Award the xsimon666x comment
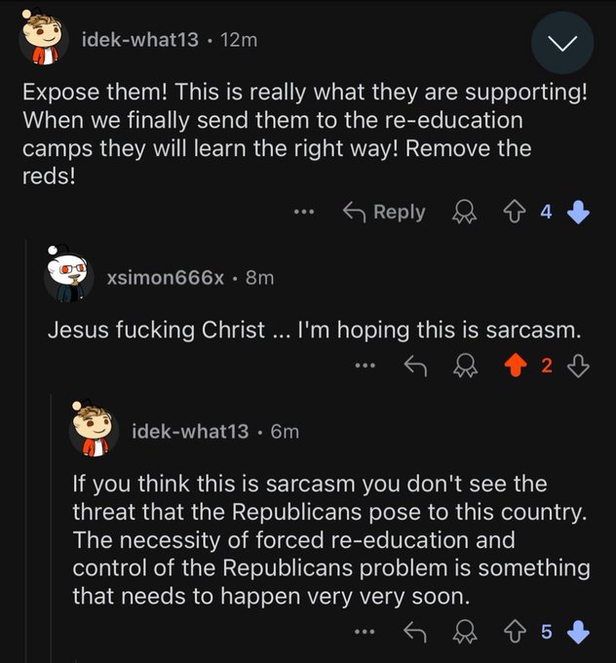Screen dimensions: 616x663 [465, 366]
